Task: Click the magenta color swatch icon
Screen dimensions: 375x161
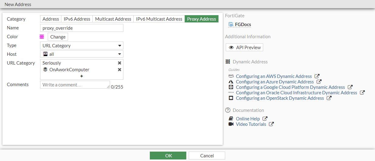Action: tap(42, 37)
